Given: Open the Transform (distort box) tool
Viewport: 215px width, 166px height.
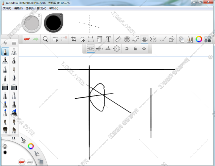Looking at the screenshot, I should [91, 39].
